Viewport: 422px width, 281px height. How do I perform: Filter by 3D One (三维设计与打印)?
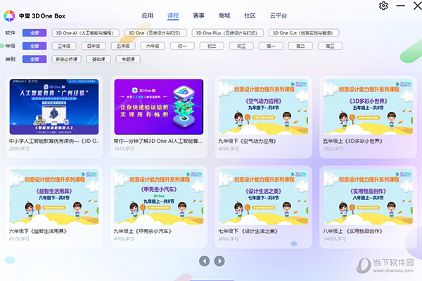[155, 33]
